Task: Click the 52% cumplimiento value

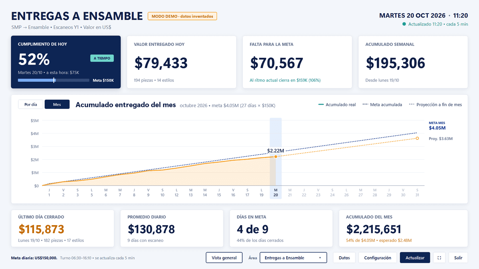Action: [34, 59]
